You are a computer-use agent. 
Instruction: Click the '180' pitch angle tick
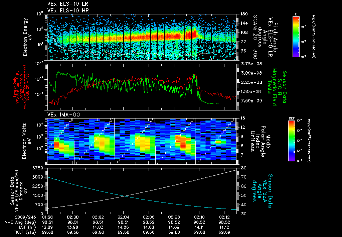[x=244, y=14]
